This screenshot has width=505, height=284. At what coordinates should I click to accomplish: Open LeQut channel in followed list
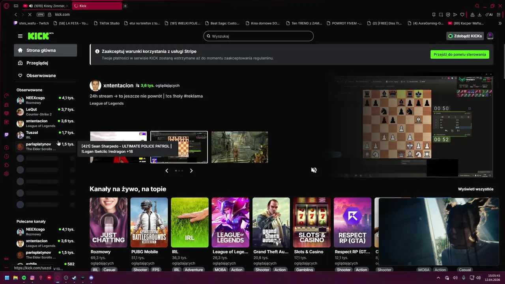(45, 112)
